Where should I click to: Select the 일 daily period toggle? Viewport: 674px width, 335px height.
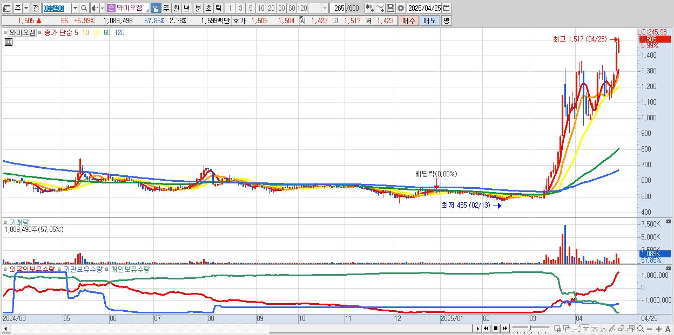pyautogui.click(x=156, y=8)
